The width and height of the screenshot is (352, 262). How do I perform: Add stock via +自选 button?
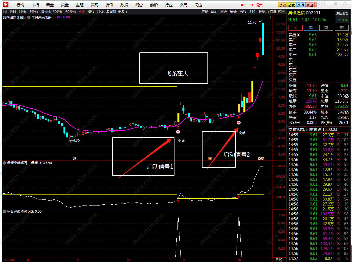(x=272, y=12)
